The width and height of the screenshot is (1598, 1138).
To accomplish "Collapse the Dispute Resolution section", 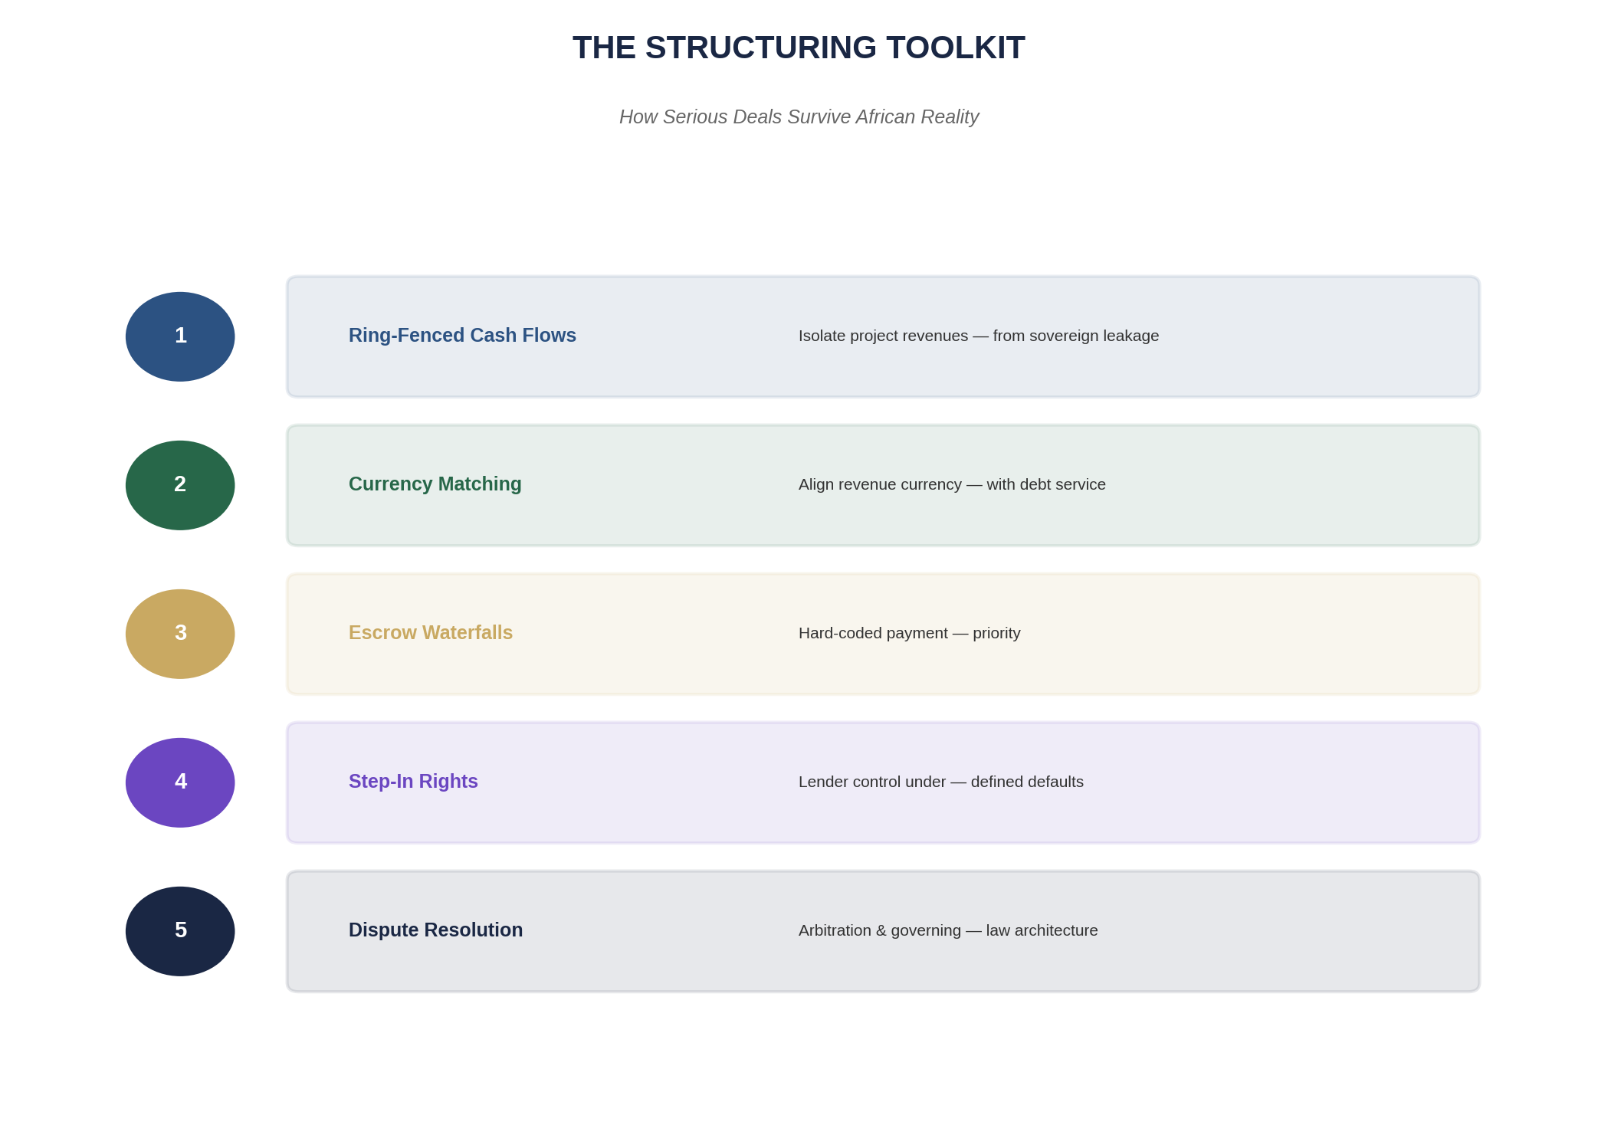I will point(881,930).
